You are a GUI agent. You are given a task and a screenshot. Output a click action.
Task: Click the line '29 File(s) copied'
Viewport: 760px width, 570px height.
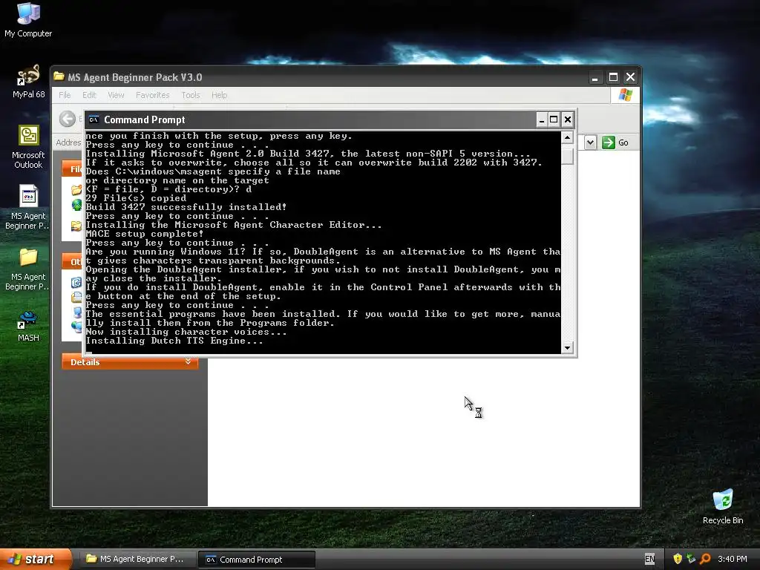(x=136, y=198)
